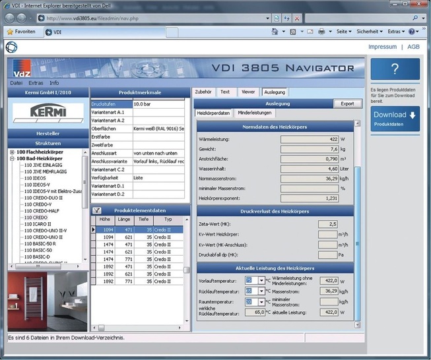The image size is (431, 360).
Task: Open the navigator Extras menu beside Datei
Action: click(x=36, y=83)
